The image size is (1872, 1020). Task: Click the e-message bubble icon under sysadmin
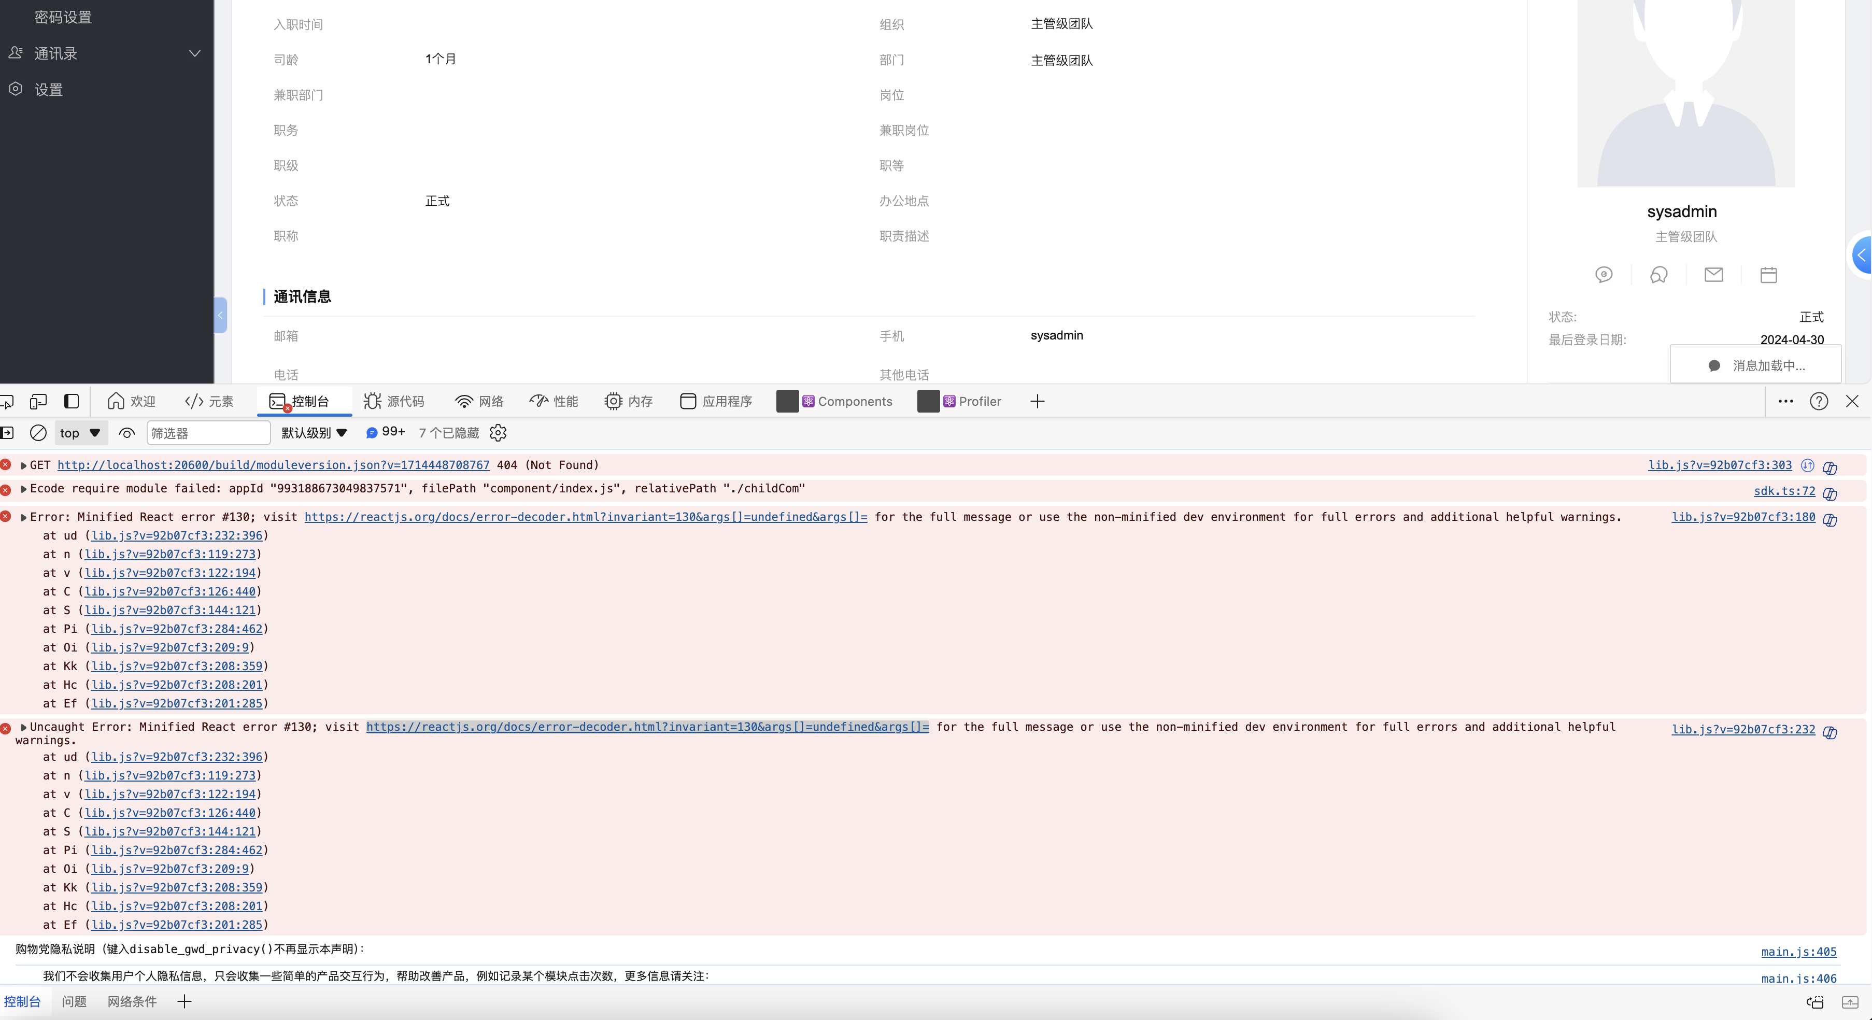pos(1604,275)
